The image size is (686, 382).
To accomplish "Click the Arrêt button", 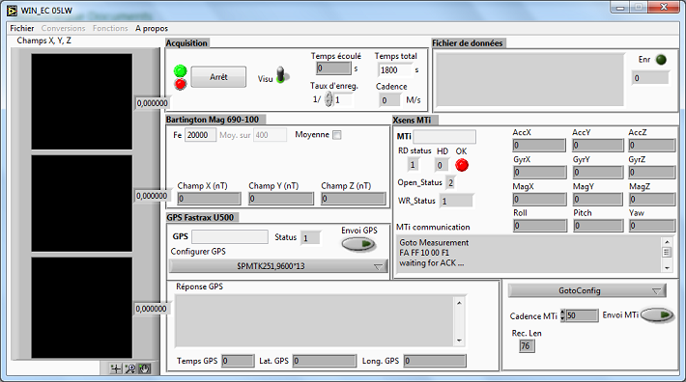I will click(x=218, y=77).
